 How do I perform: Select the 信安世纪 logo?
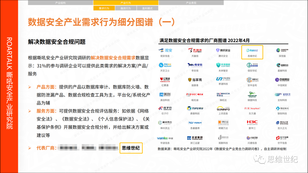tap(252, 65)
